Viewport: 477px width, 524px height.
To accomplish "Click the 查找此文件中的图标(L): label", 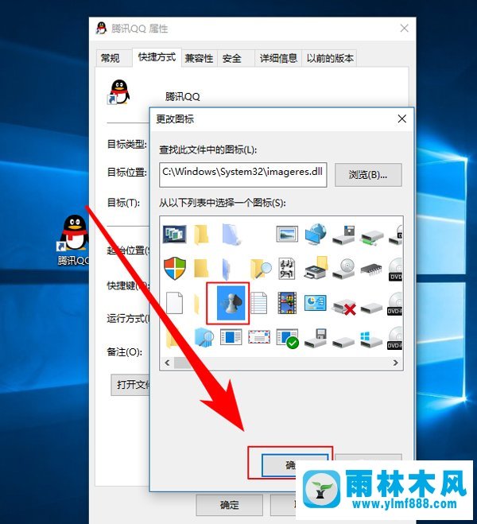I will click(207, 149).
